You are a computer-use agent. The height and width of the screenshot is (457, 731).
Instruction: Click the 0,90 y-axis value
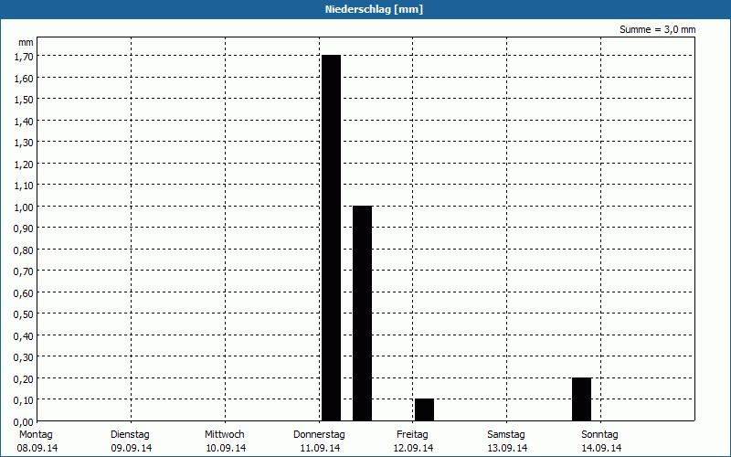coord(24,228)
